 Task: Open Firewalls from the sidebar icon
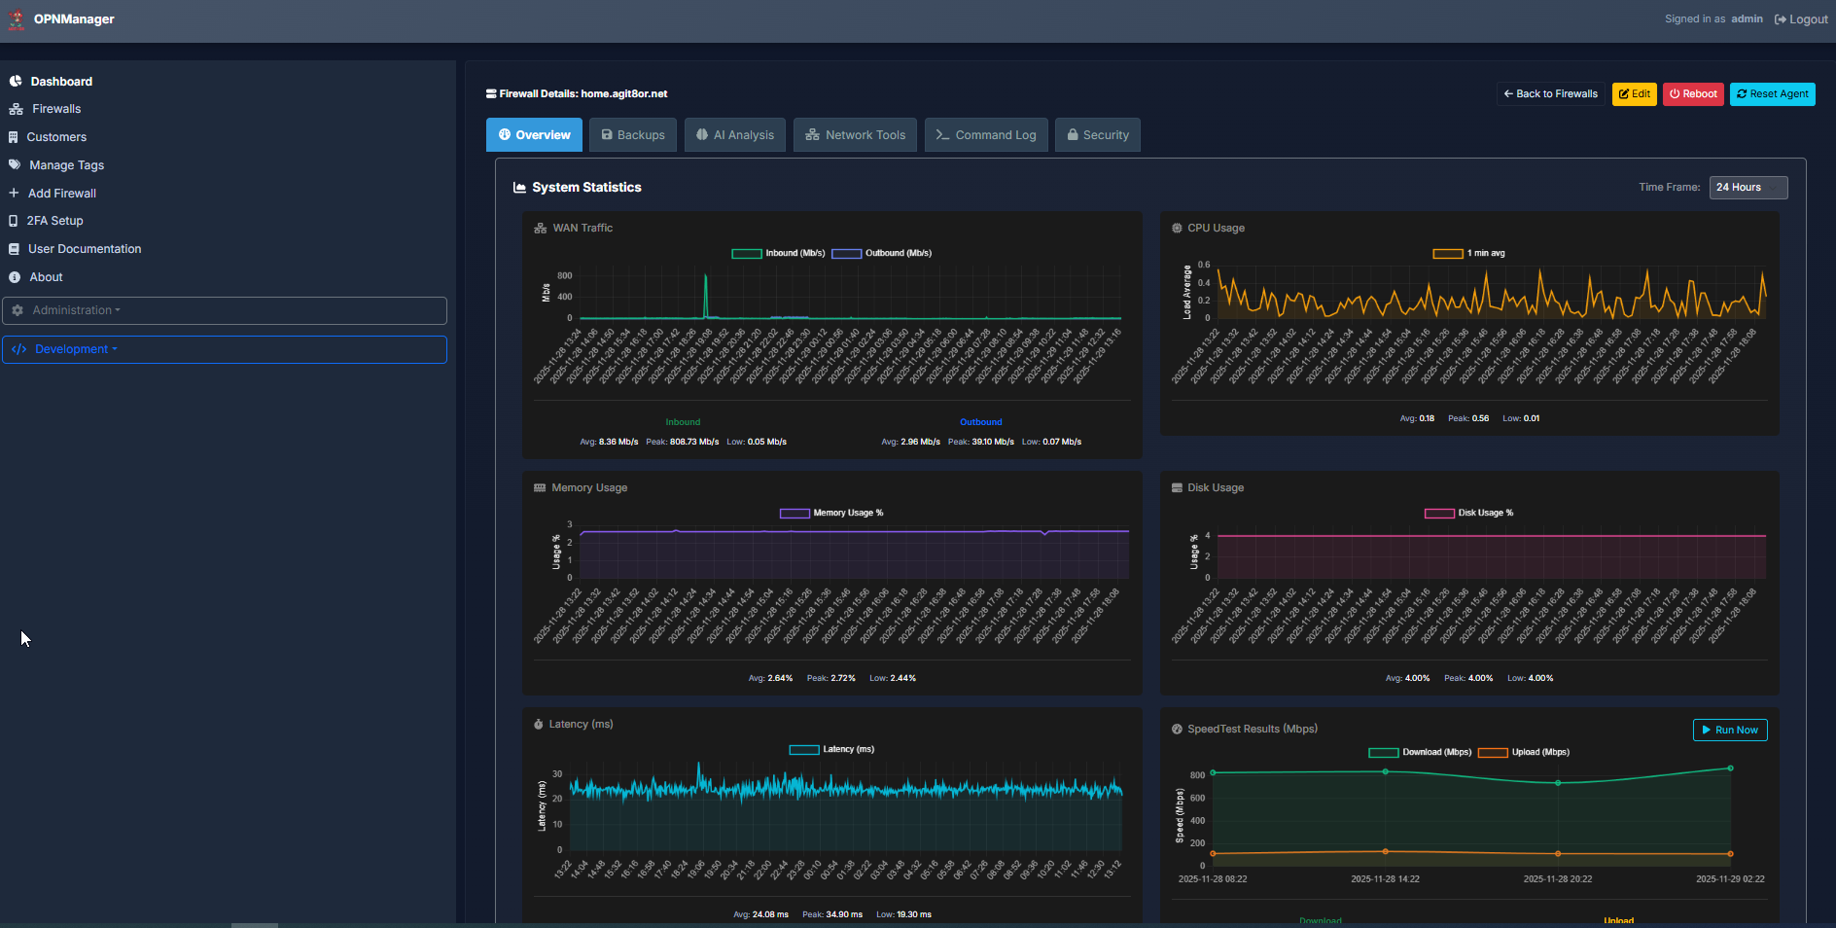(x=16, y=109)
